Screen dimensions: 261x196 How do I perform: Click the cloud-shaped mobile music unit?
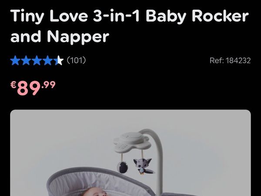(132, 142)
